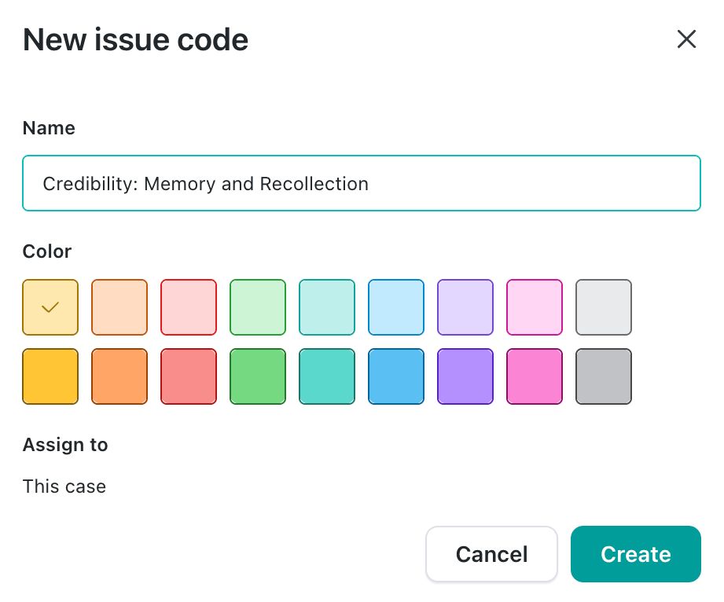Choose the bold teal color swatch
Image resolution: width=724 pixels, height=602 pixels.
click(327, 376)
